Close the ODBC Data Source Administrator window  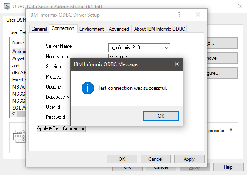point(240,6)
